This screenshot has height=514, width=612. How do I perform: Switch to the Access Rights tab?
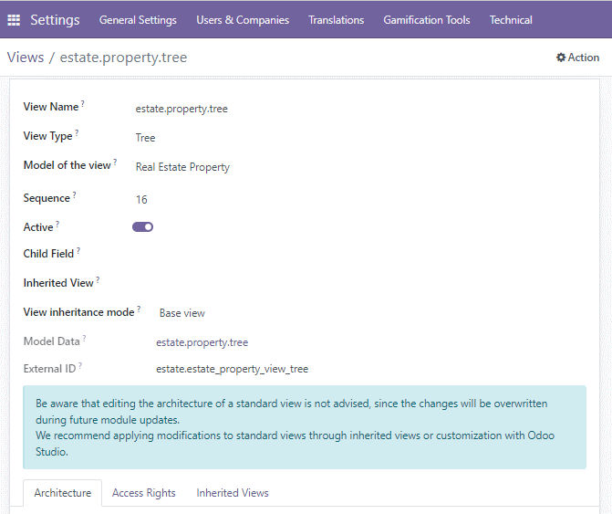coord(143,493)
